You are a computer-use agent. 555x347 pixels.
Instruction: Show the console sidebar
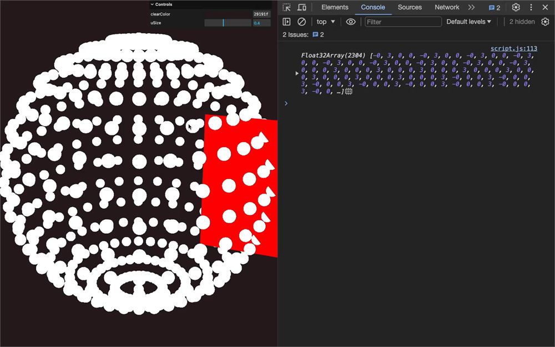[287, 22]
